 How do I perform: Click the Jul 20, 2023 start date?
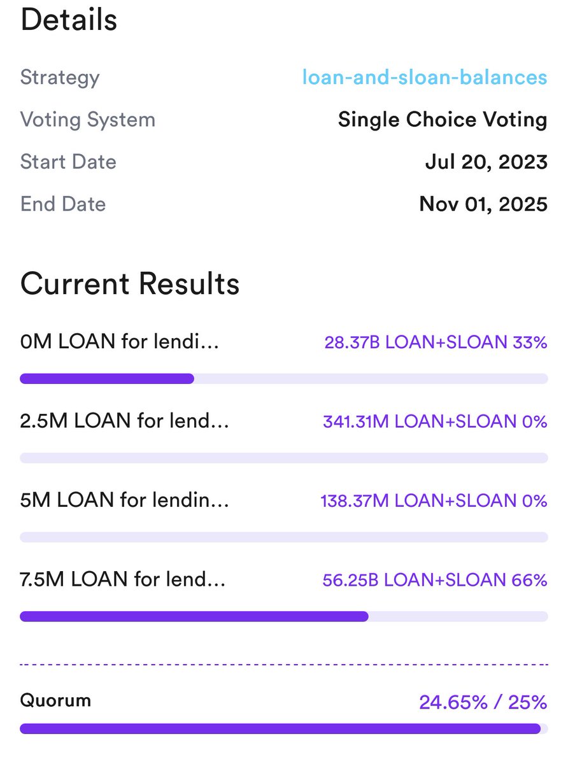coord(486,162)
